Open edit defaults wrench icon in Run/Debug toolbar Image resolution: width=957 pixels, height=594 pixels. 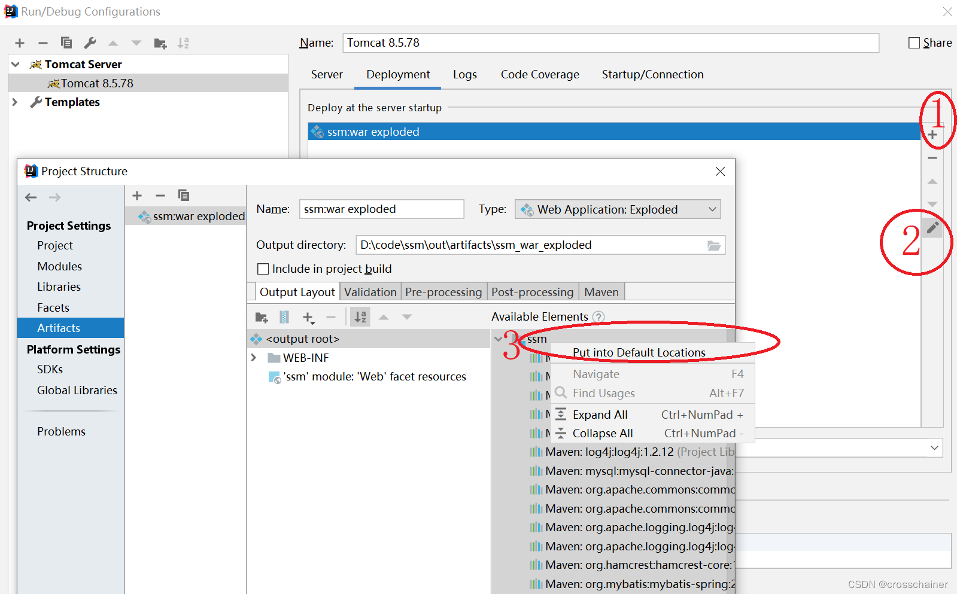tap(90, 43)
